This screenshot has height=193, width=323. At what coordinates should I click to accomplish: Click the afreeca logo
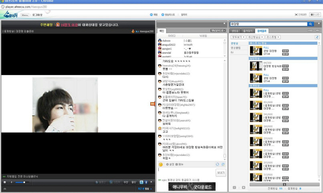[x=11, y=14]
